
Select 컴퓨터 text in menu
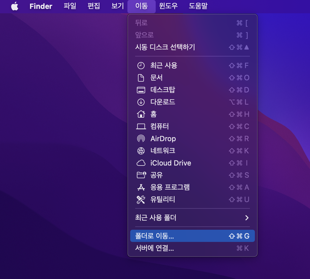coord(160,126)
